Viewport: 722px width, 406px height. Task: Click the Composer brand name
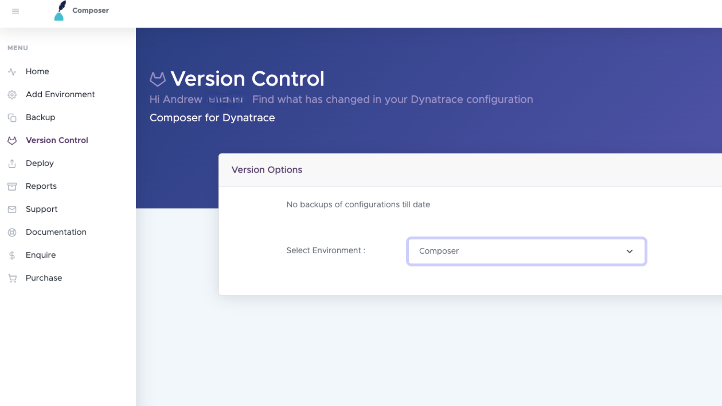91,11
